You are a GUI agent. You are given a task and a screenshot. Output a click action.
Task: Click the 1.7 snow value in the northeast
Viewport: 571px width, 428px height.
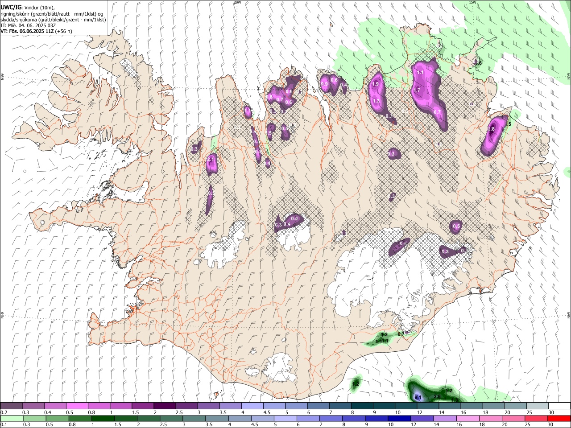tap(417, 90)
